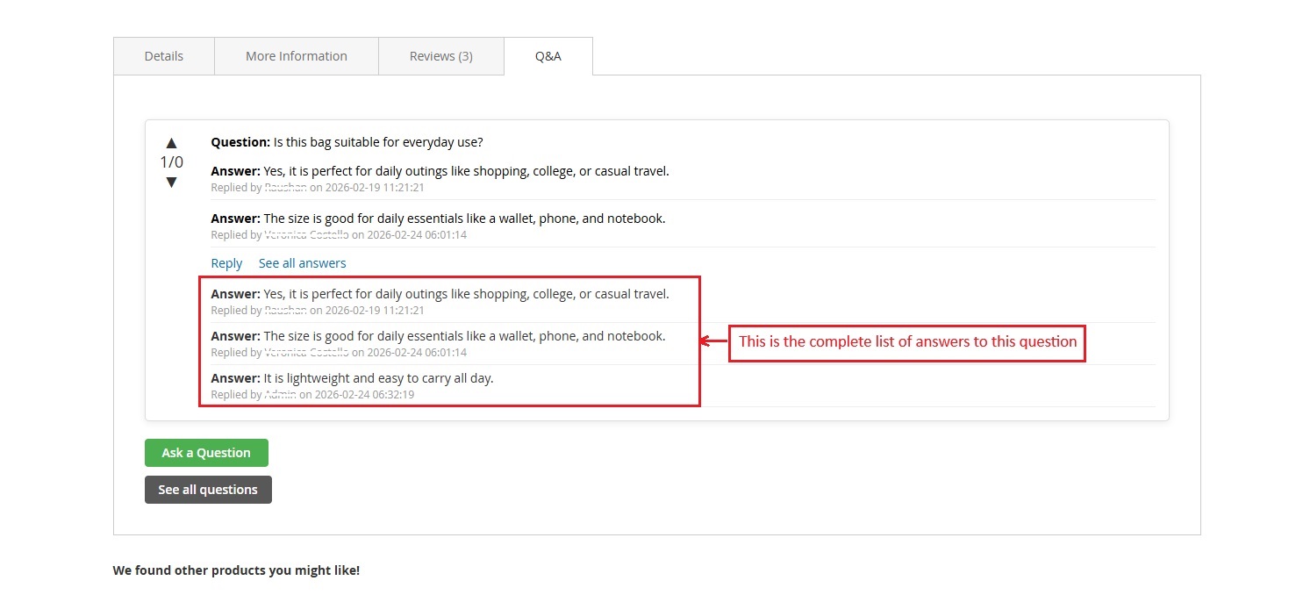Click the Reply link
Screen dimensions: 1303x595
pyautogui.click(x=226, y=263)
